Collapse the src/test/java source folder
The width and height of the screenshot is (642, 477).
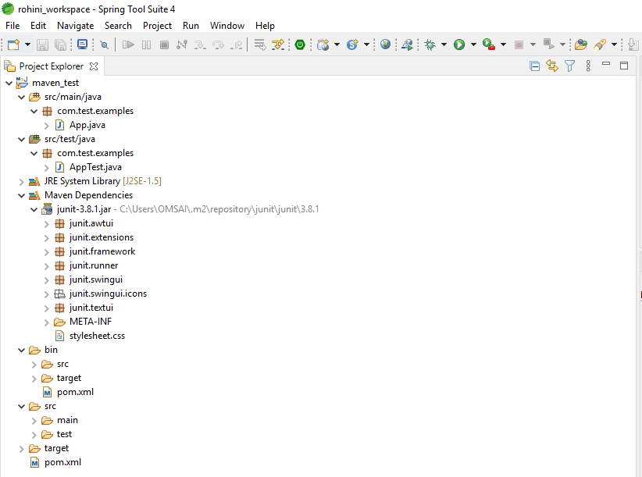coord(22,140)
